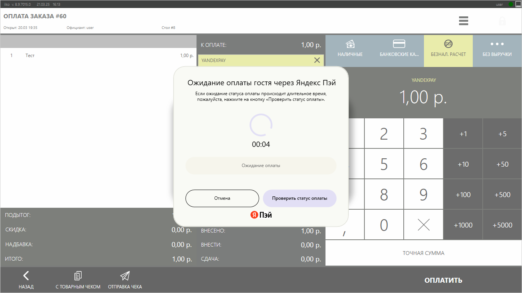Viewport: 522px width, 293px height.
Task: Click the Оплатить button
Action: tap(443, 280)
